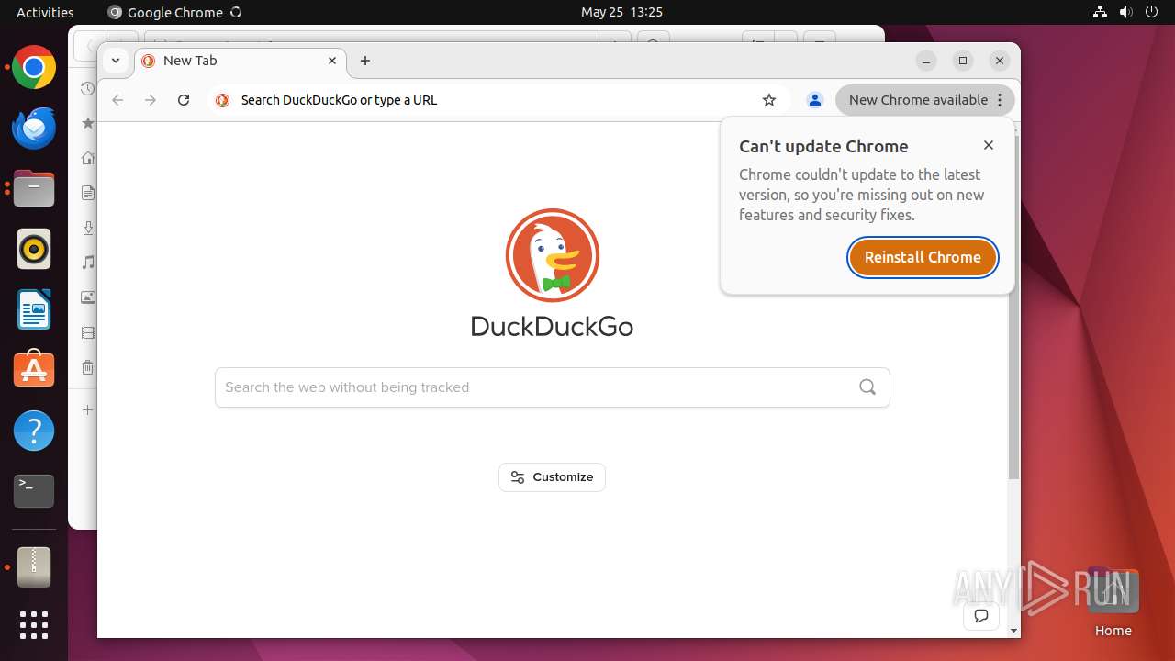Screen dimensions: 1175x661
Task: Open Documents in the Files window sidebar
Action: coord(88,193)
